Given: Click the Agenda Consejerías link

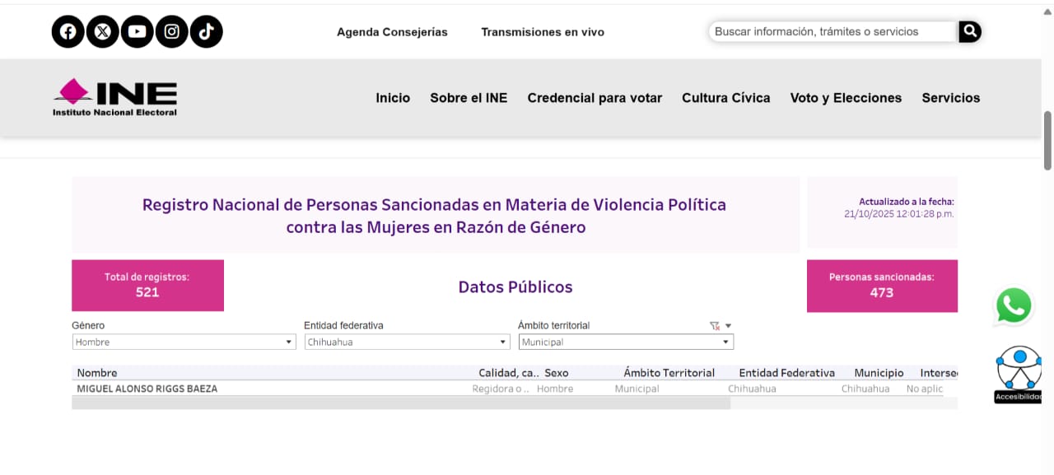Looking at the screenshot, I should point(392,32).
